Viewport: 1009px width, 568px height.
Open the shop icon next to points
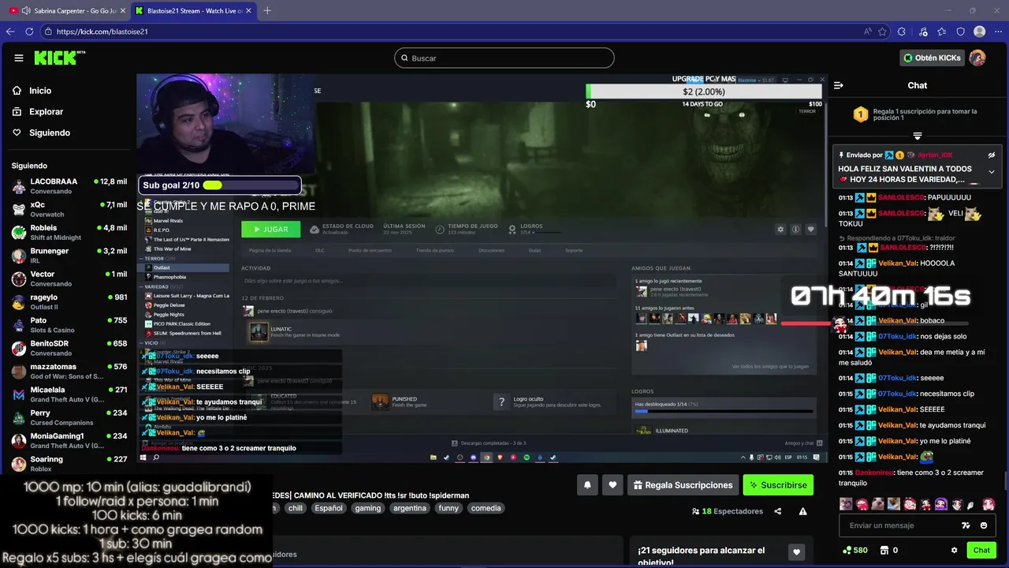coord(884,550)
